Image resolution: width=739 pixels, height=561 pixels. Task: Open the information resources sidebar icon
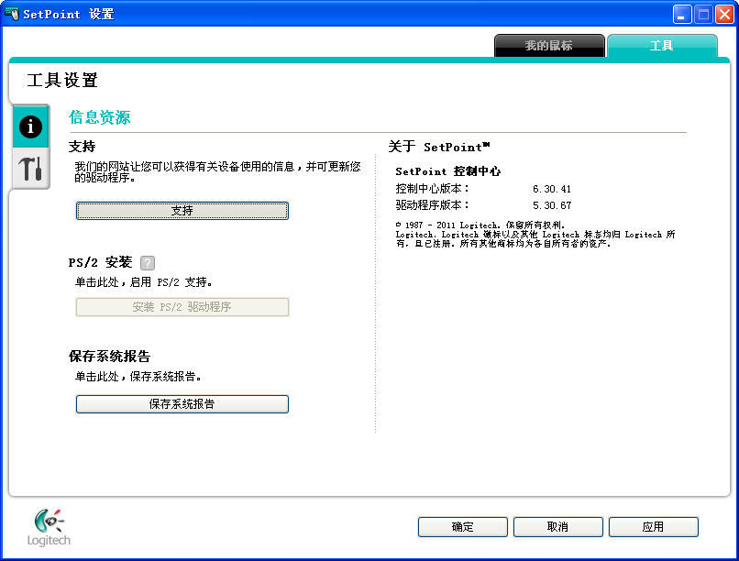pos(30,126)
